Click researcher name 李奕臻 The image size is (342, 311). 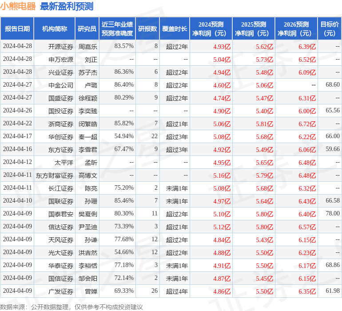(x=87, y=111)
